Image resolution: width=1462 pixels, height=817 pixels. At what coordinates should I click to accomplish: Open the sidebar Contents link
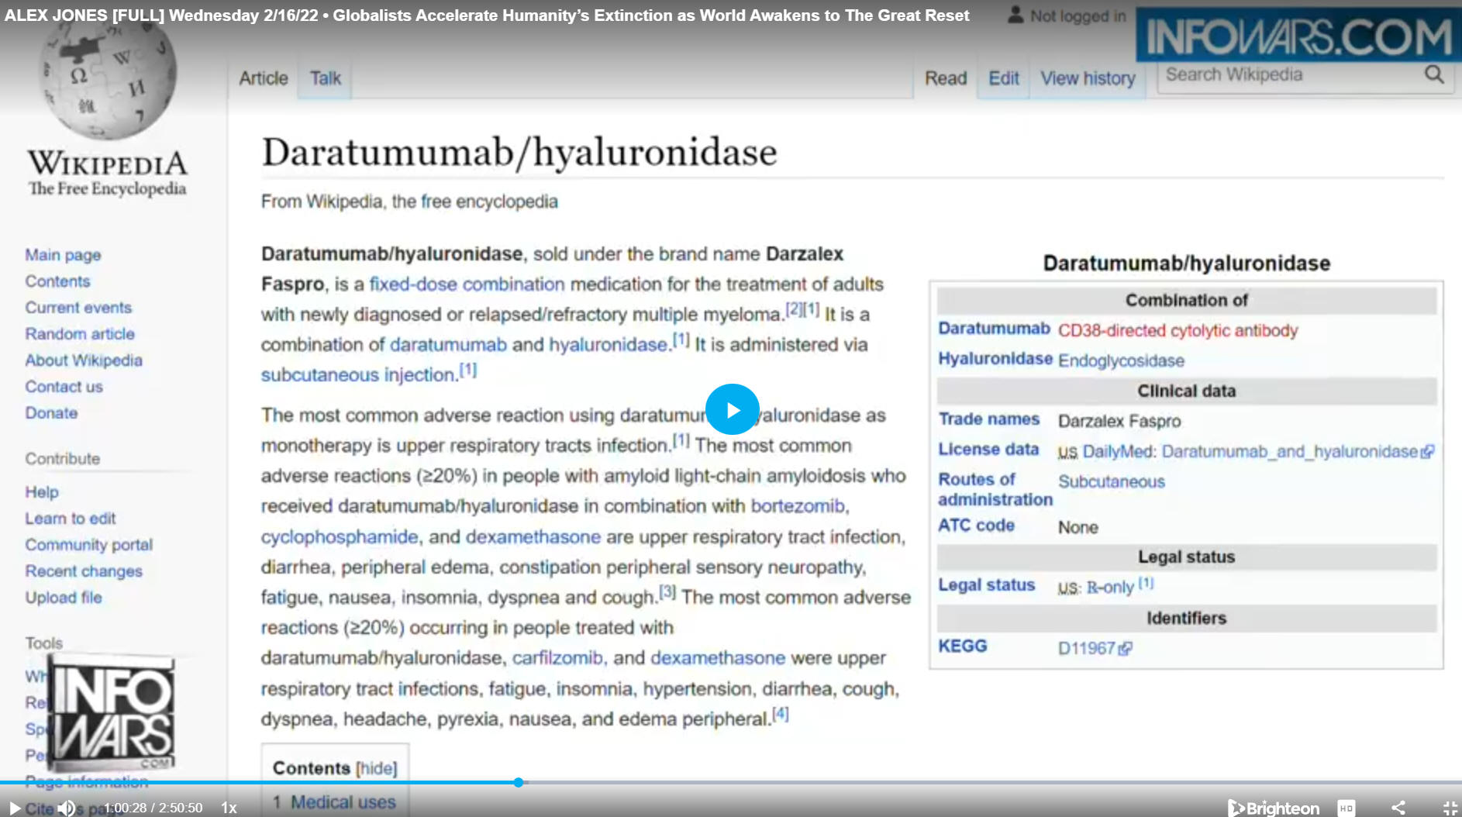point(57,281)
